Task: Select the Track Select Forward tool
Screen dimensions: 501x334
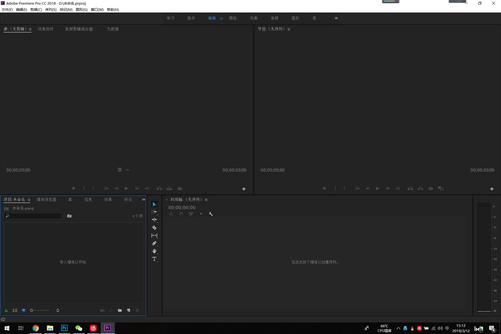Action: tap(154, 212)
